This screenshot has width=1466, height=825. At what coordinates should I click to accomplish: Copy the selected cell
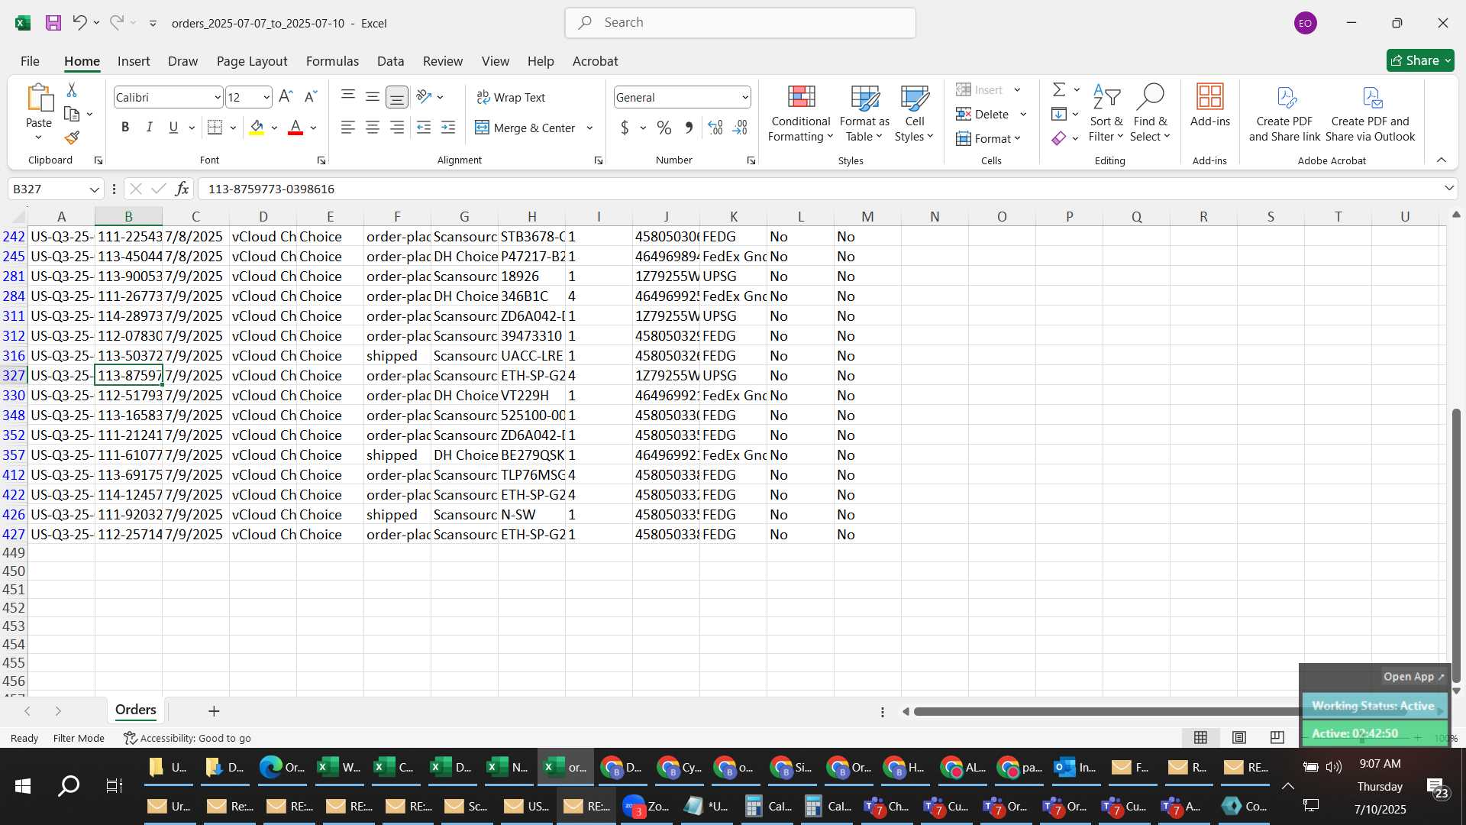(x=72, y=114)
